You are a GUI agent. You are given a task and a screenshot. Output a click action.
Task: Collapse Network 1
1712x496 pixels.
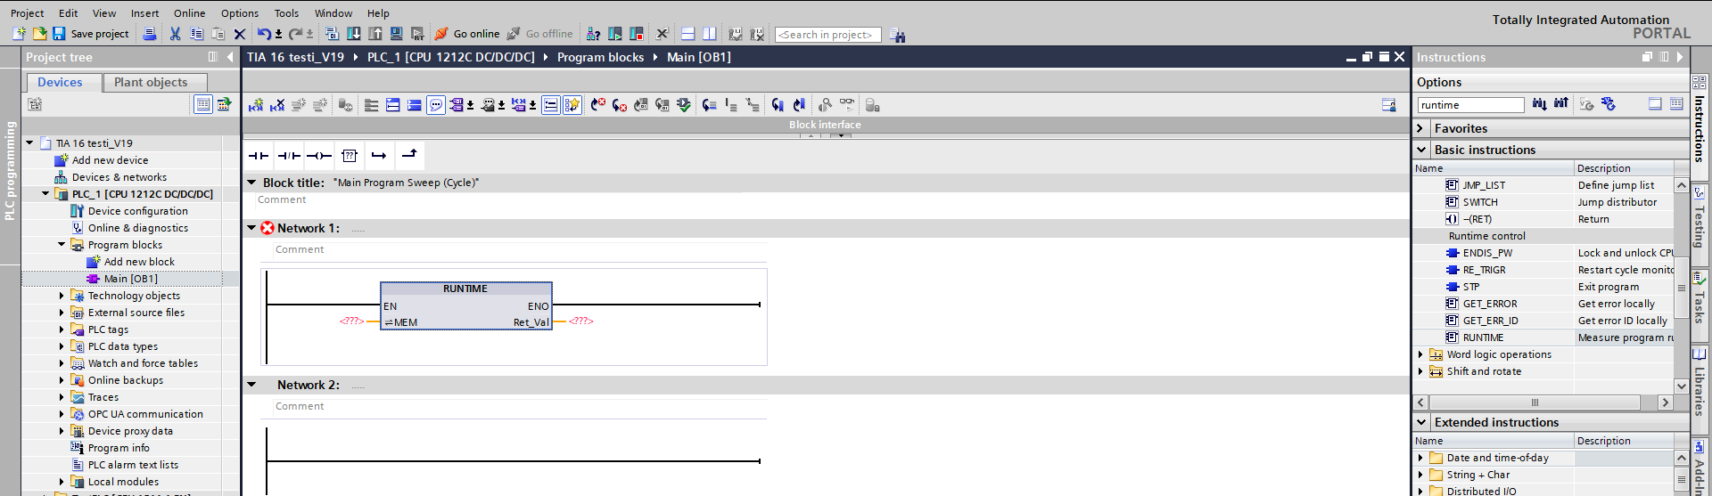[x=251, y=228]
